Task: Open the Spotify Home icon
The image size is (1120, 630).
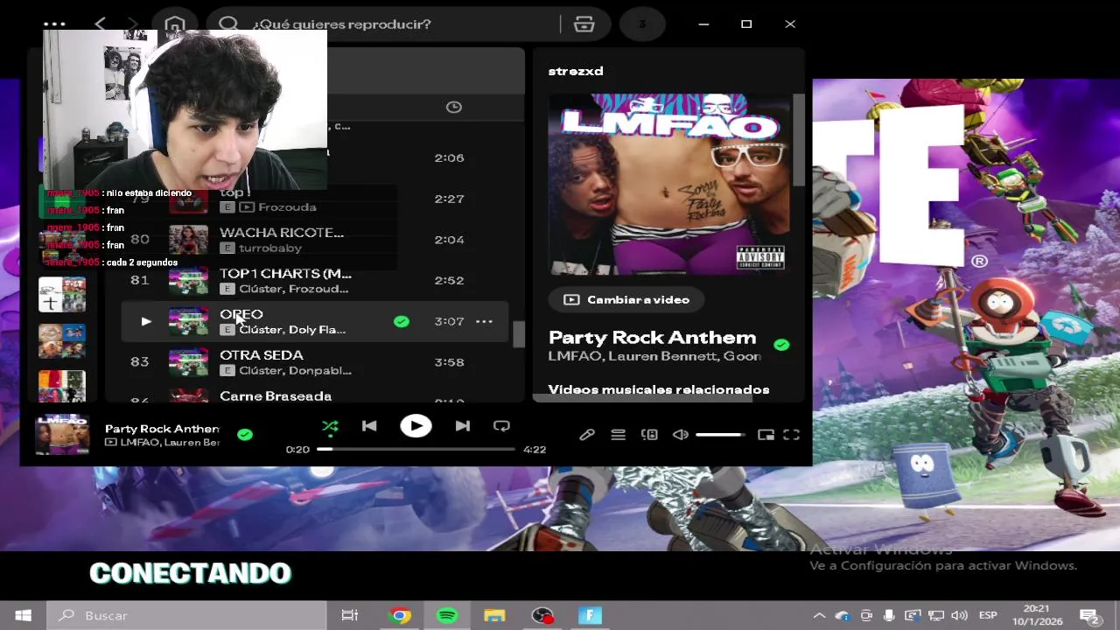Action: (x=175, y=24)
